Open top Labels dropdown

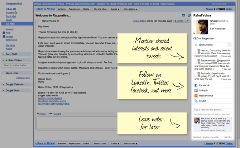point(115,9)
